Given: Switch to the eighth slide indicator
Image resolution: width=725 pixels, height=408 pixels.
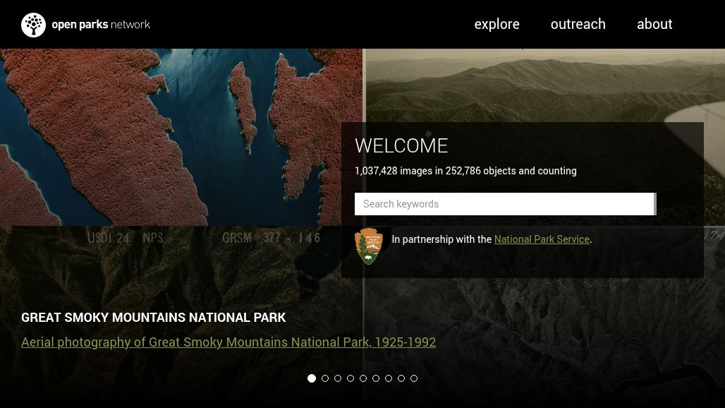Looking at the screenshot, I should tap(401, 378).
